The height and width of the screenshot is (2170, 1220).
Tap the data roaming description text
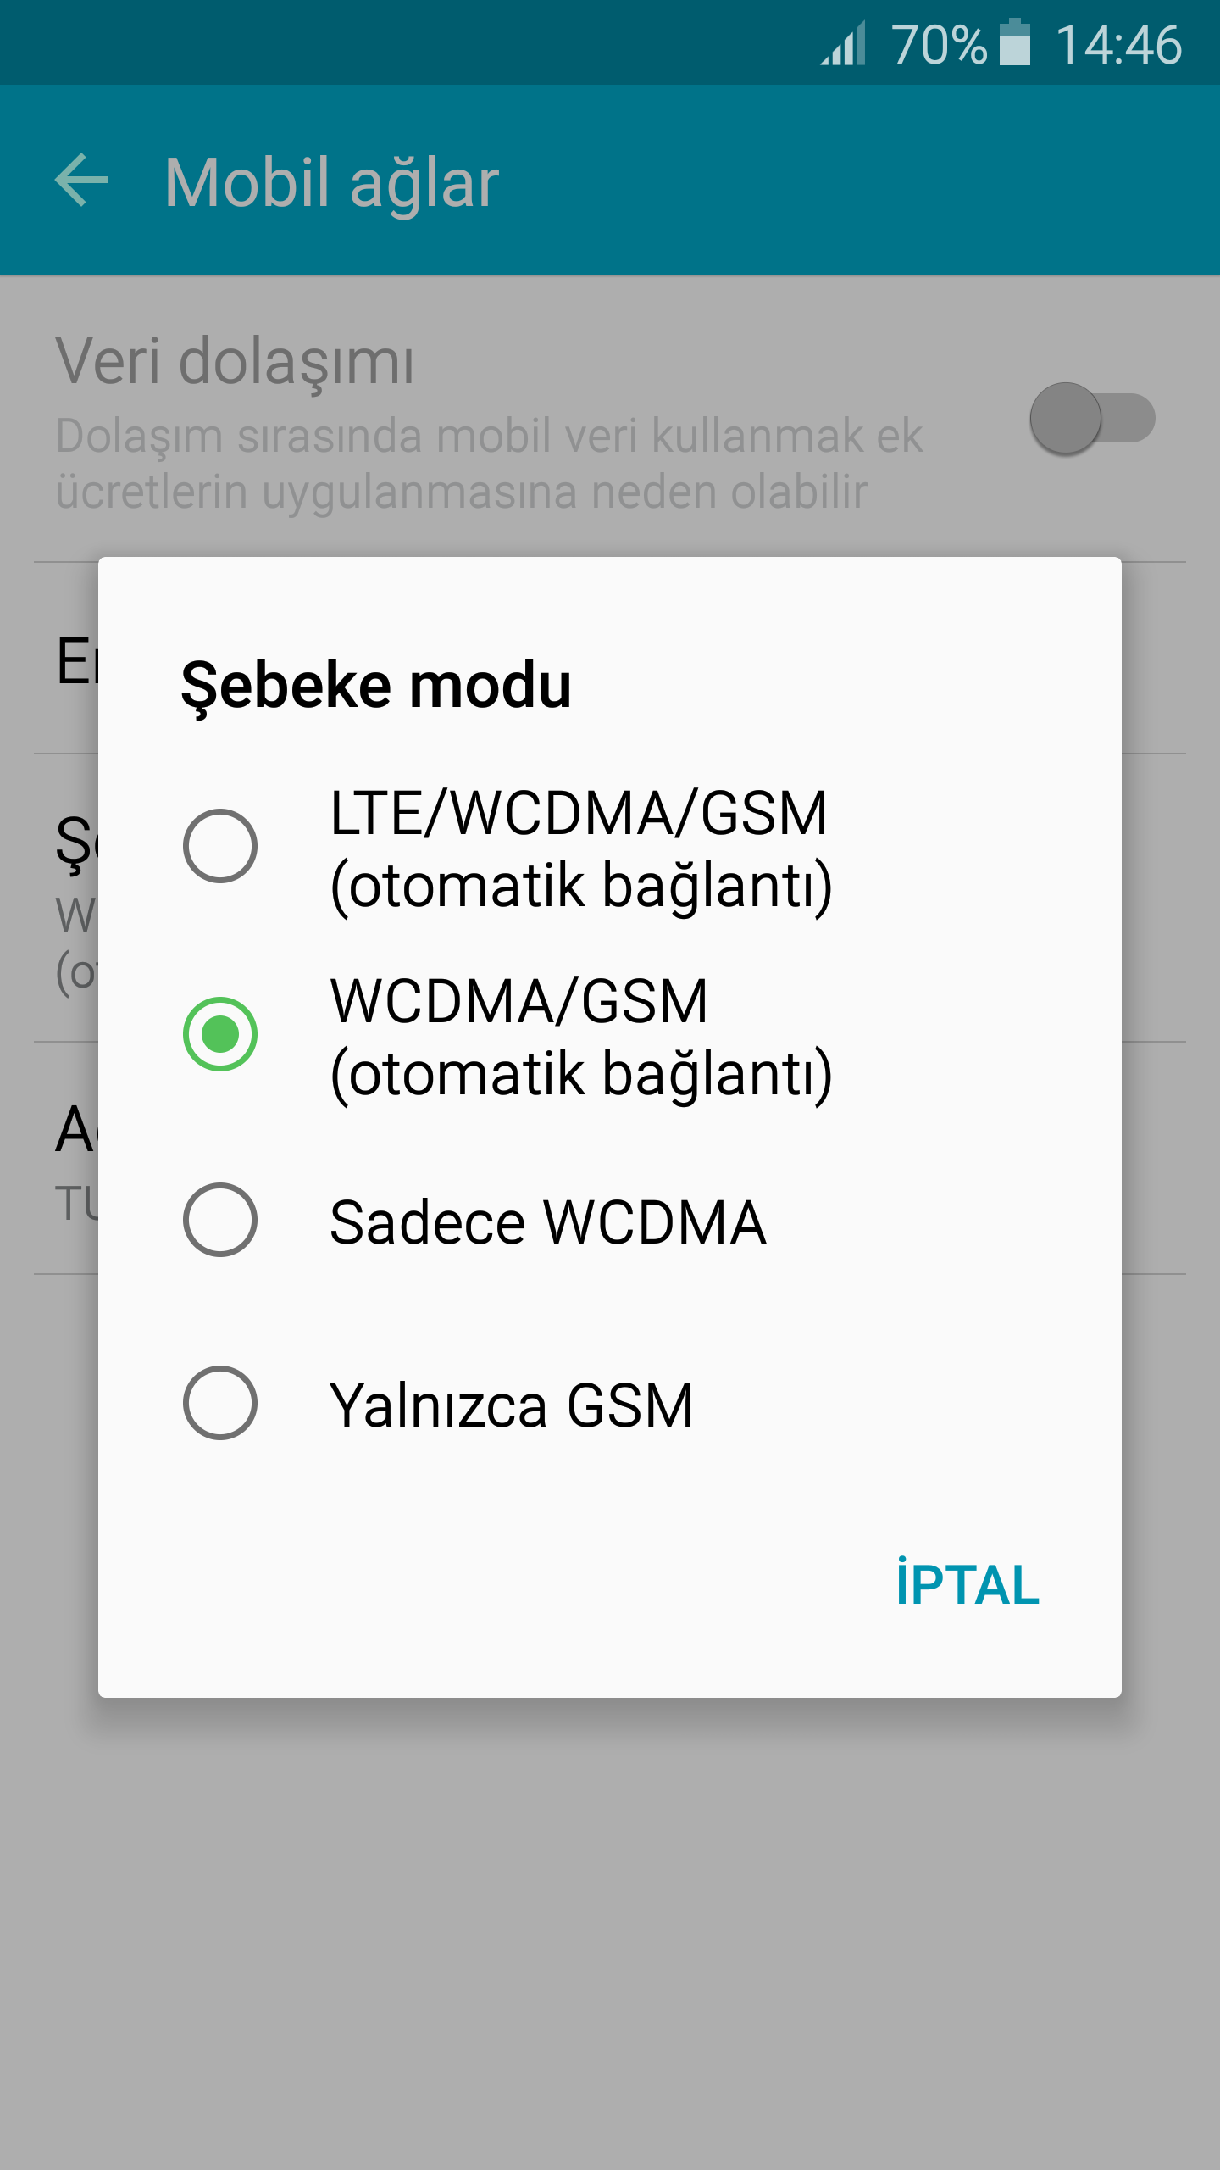489,464
